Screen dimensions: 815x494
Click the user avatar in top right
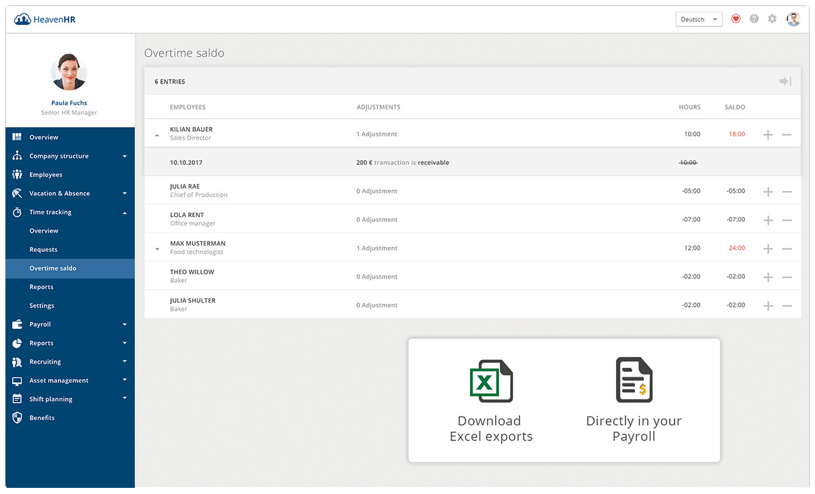(x=793, y=19)
